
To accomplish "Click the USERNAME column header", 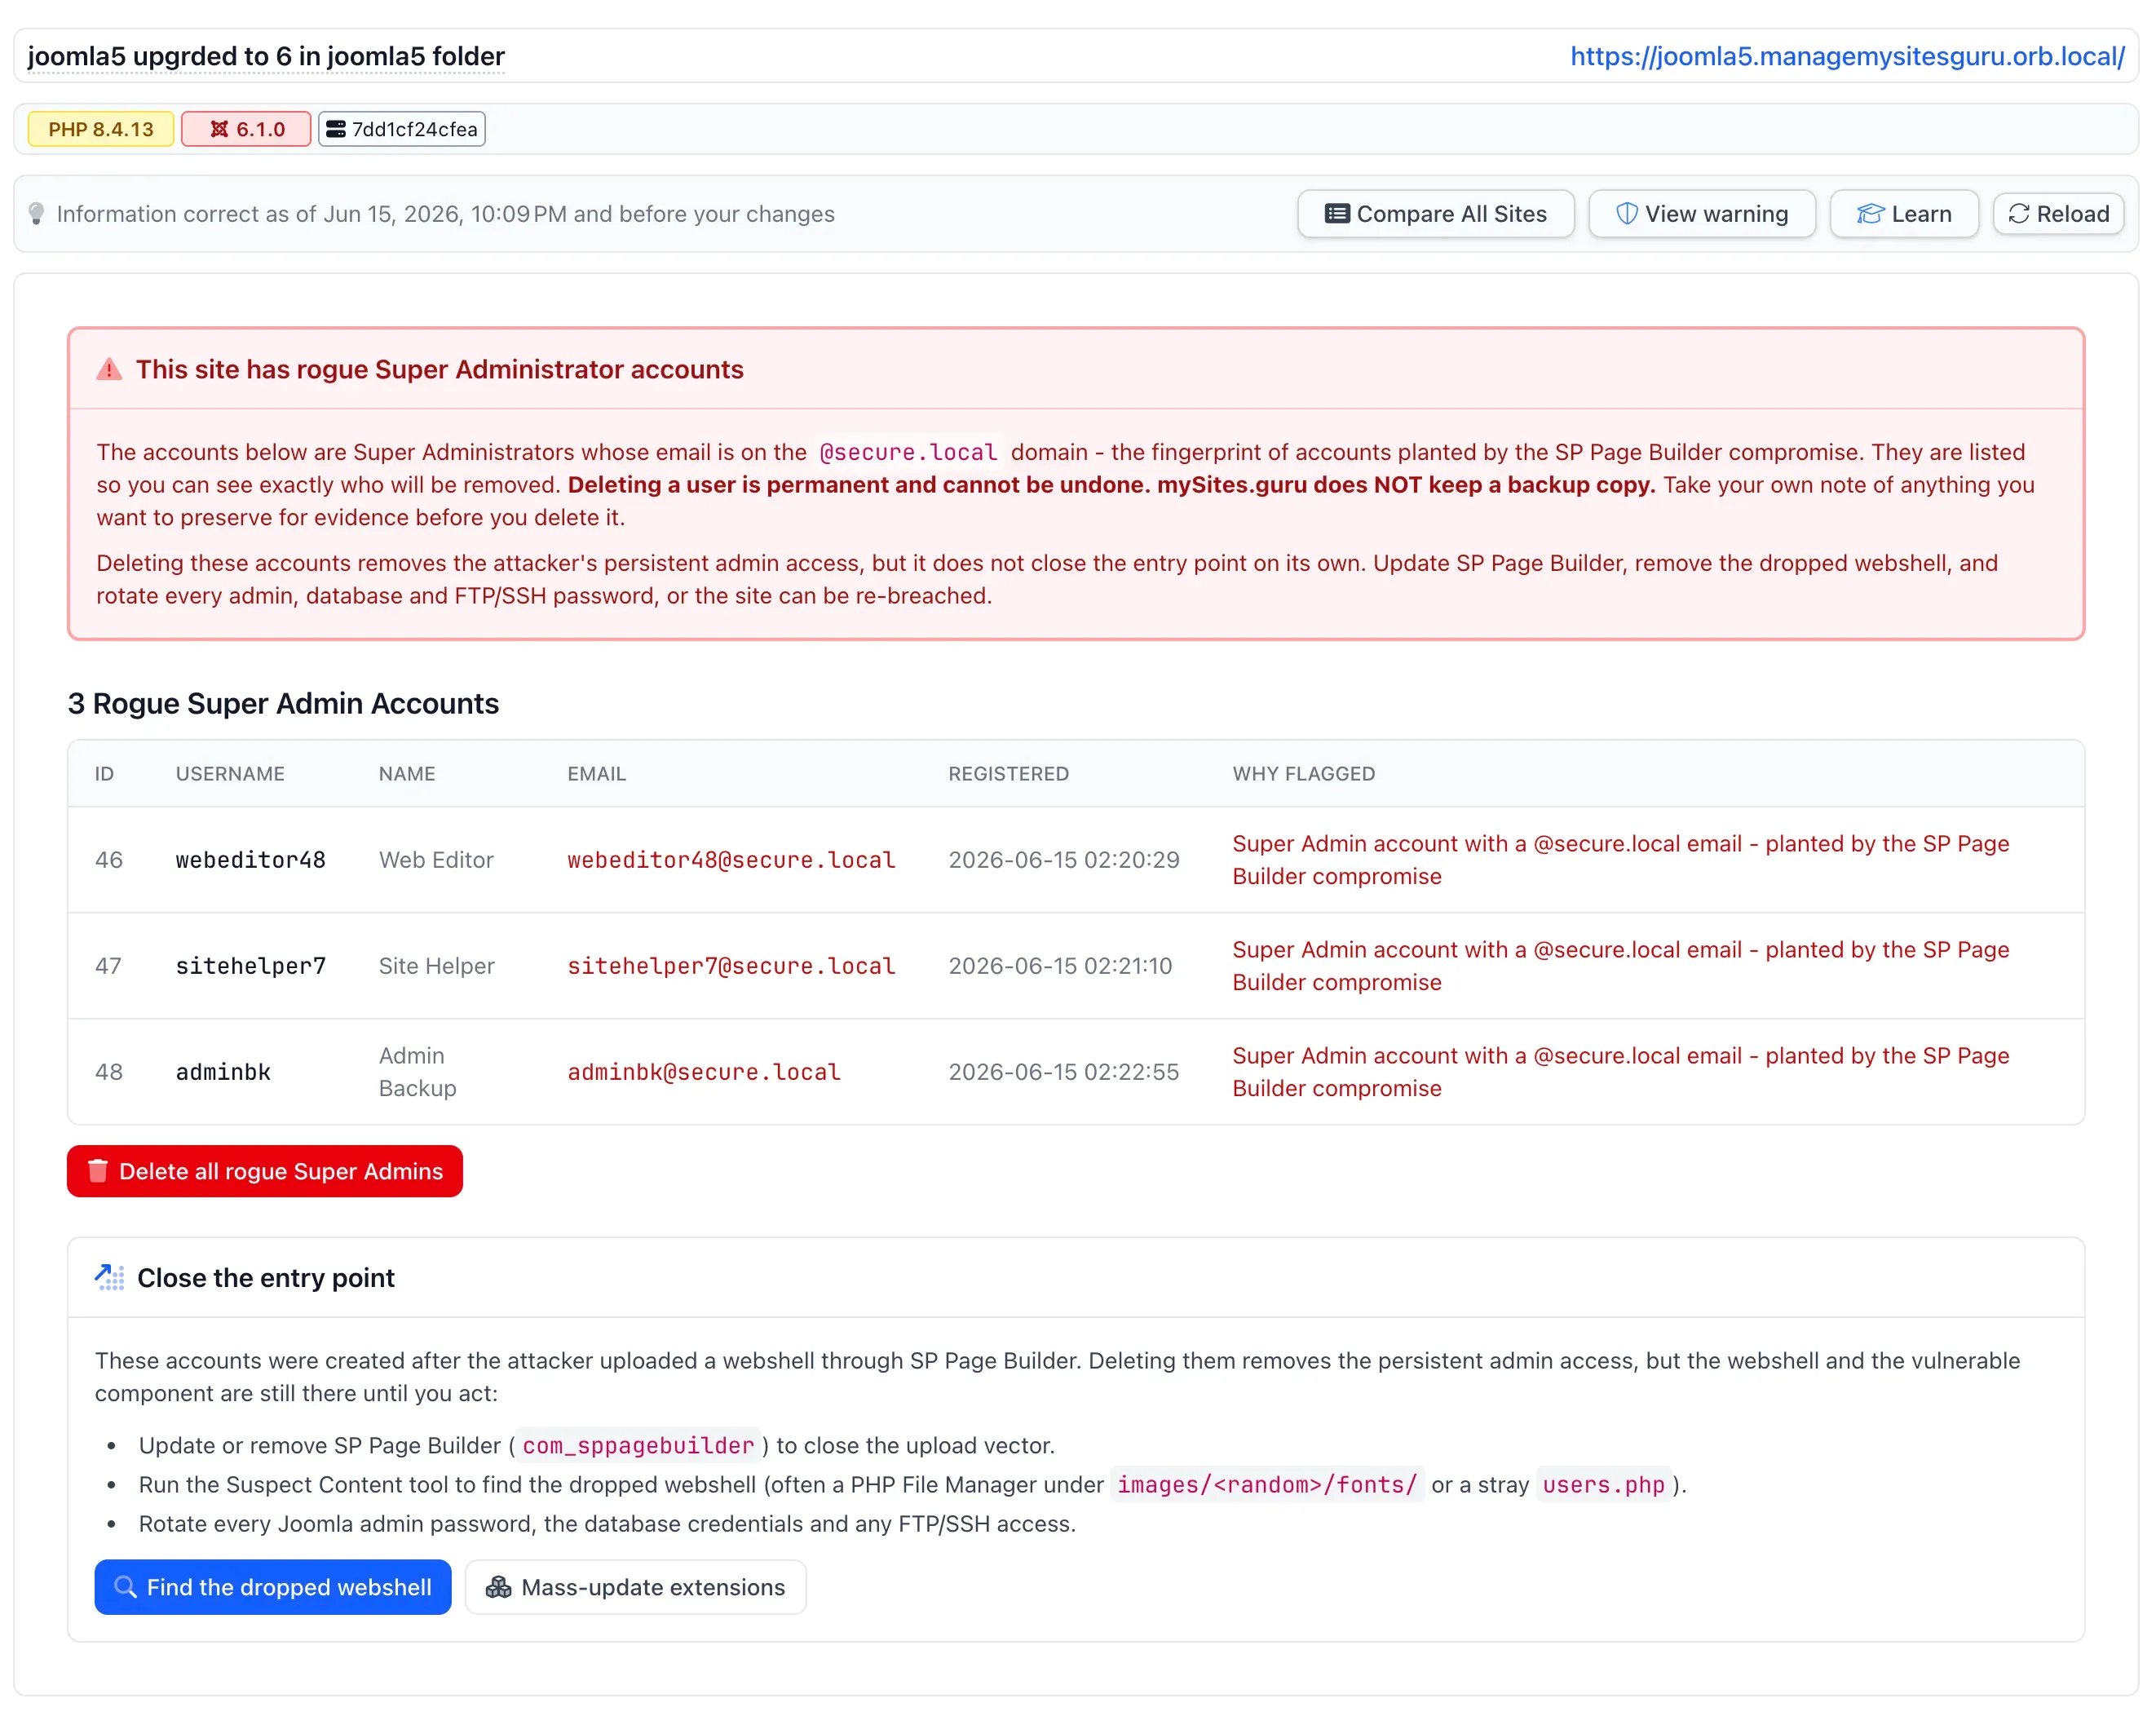I will [x=230, y=773].
